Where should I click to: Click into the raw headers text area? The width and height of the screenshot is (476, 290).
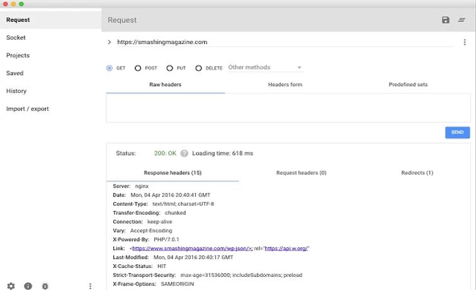288,107
